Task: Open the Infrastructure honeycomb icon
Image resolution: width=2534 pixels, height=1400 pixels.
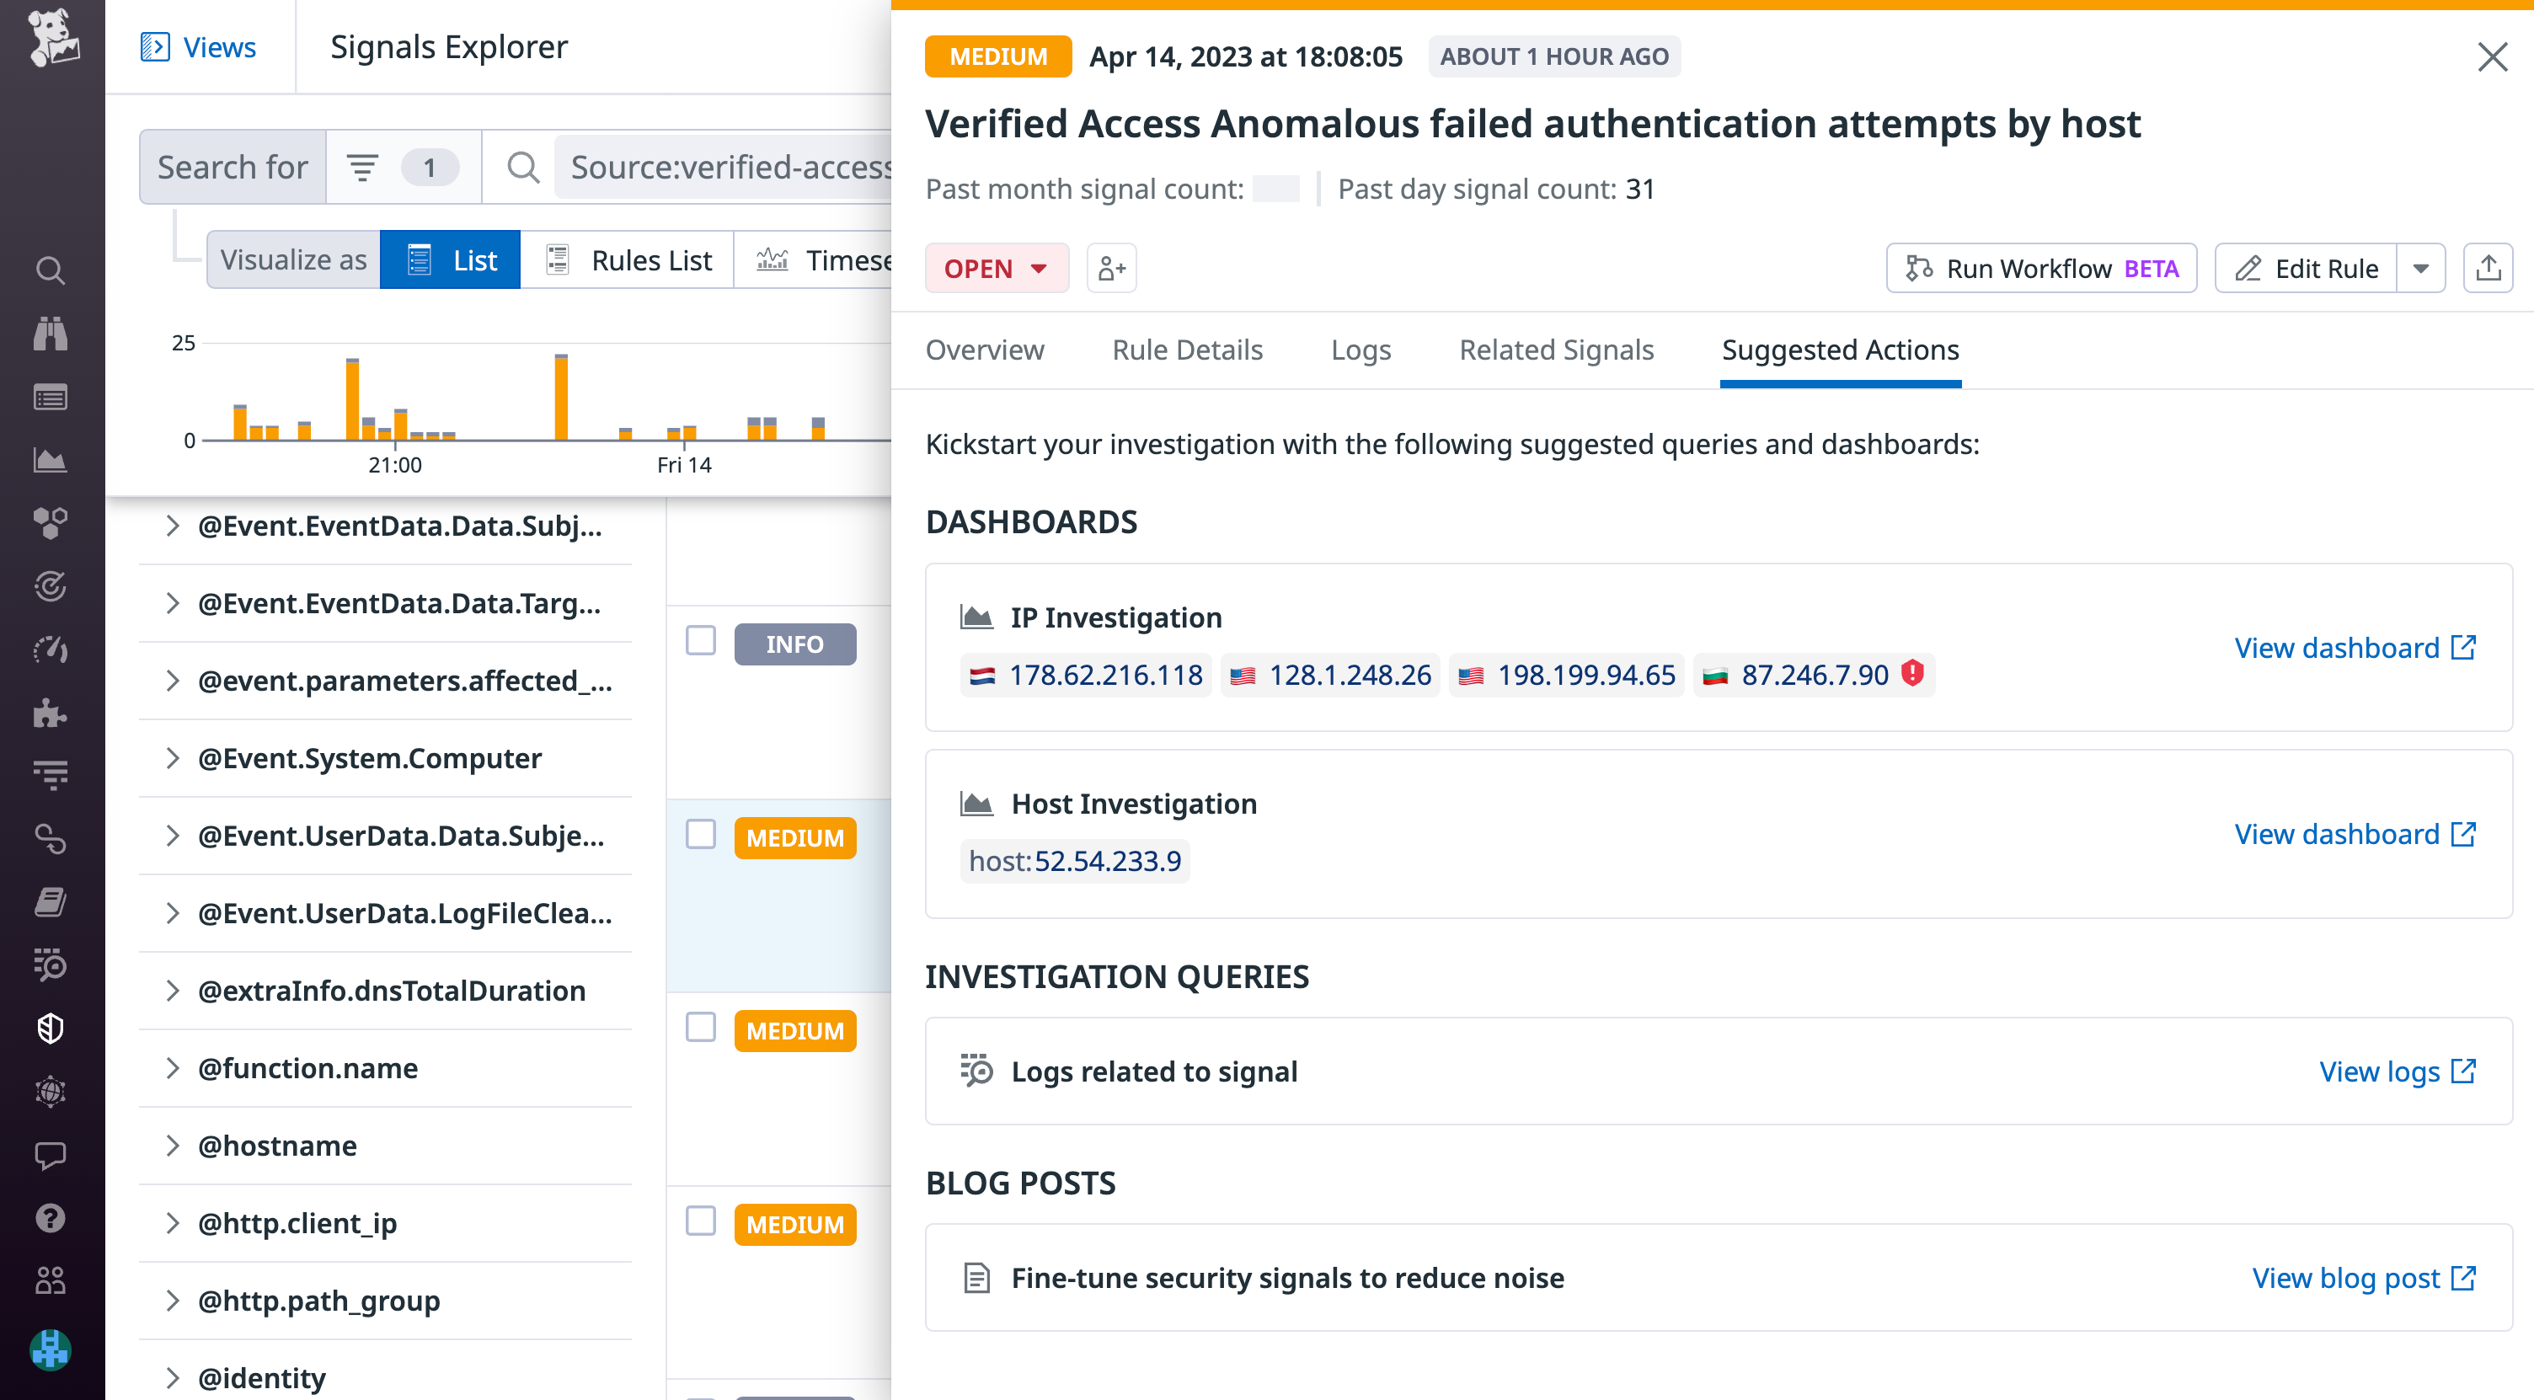Action: pyautogui.click(x=51, y=522)
